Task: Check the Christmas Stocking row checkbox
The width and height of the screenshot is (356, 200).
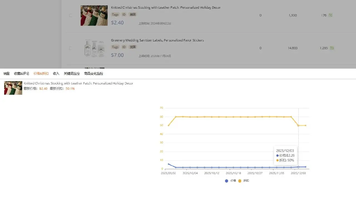Action: 71,15
